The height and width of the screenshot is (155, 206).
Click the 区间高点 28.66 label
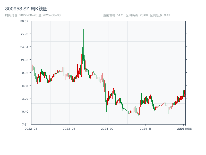point(137,15)
